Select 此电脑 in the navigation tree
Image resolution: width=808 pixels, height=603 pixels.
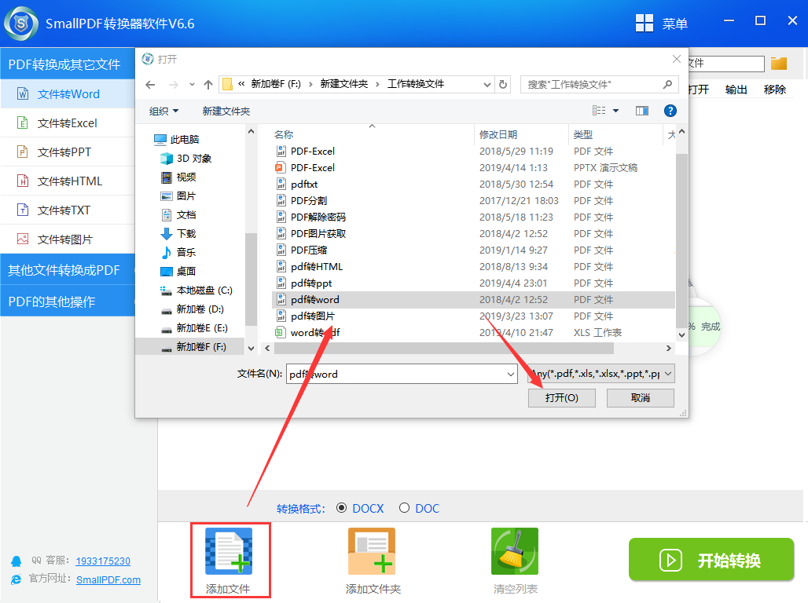click(176, 140)
